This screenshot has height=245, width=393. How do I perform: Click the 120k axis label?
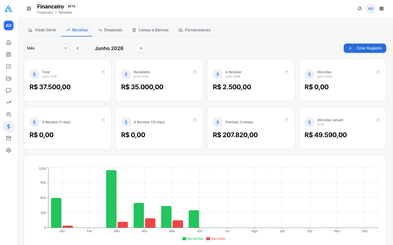[x=42, y=169]
